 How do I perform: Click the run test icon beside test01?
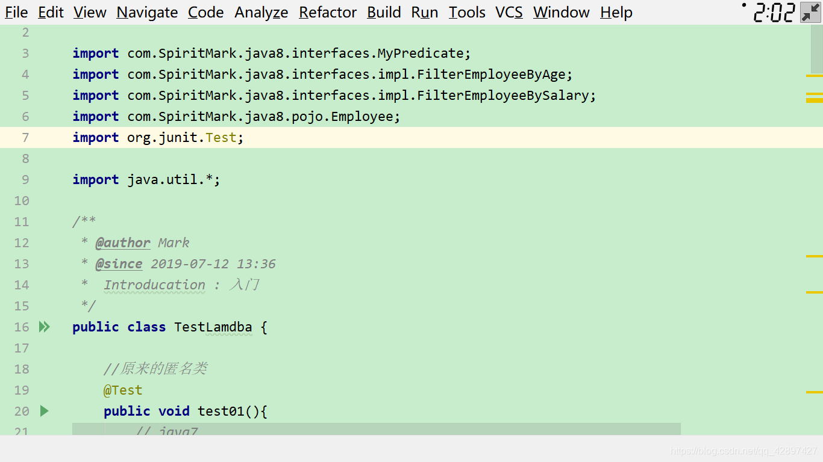coord(44,411)
